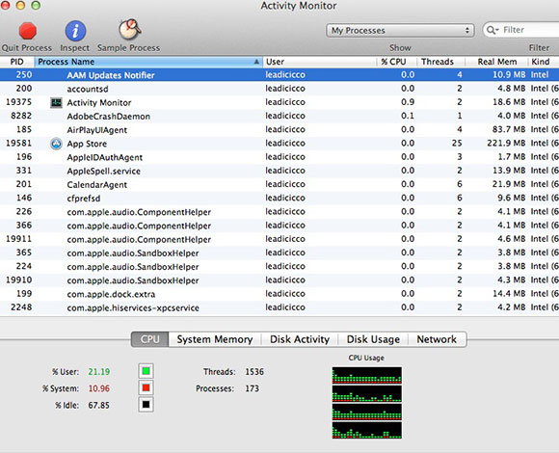Click the Processes count 173
The image size is (559, 453).
(x=252, y=388)
